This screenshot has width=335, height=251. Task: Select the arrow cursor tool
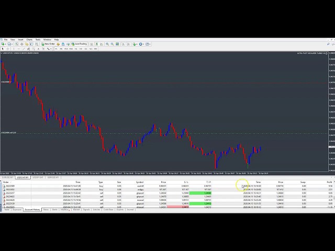pyautogui.click(x=4, y=49)
